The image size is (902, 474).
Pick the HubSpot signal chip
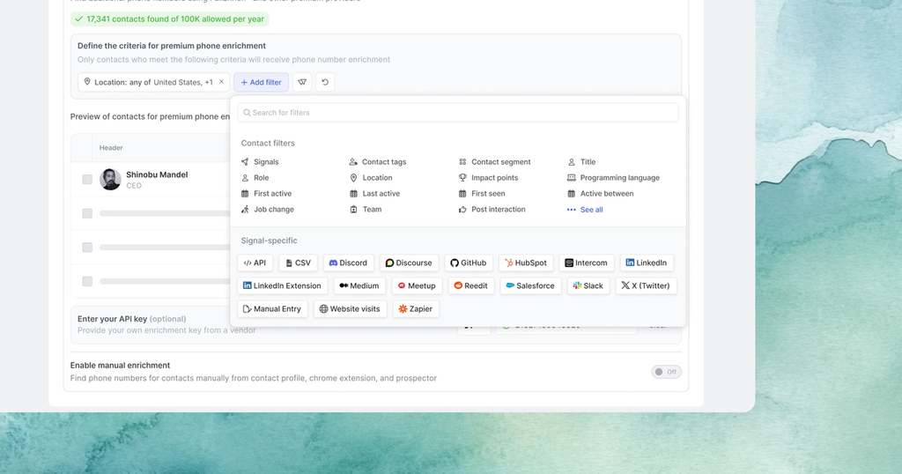526,263
